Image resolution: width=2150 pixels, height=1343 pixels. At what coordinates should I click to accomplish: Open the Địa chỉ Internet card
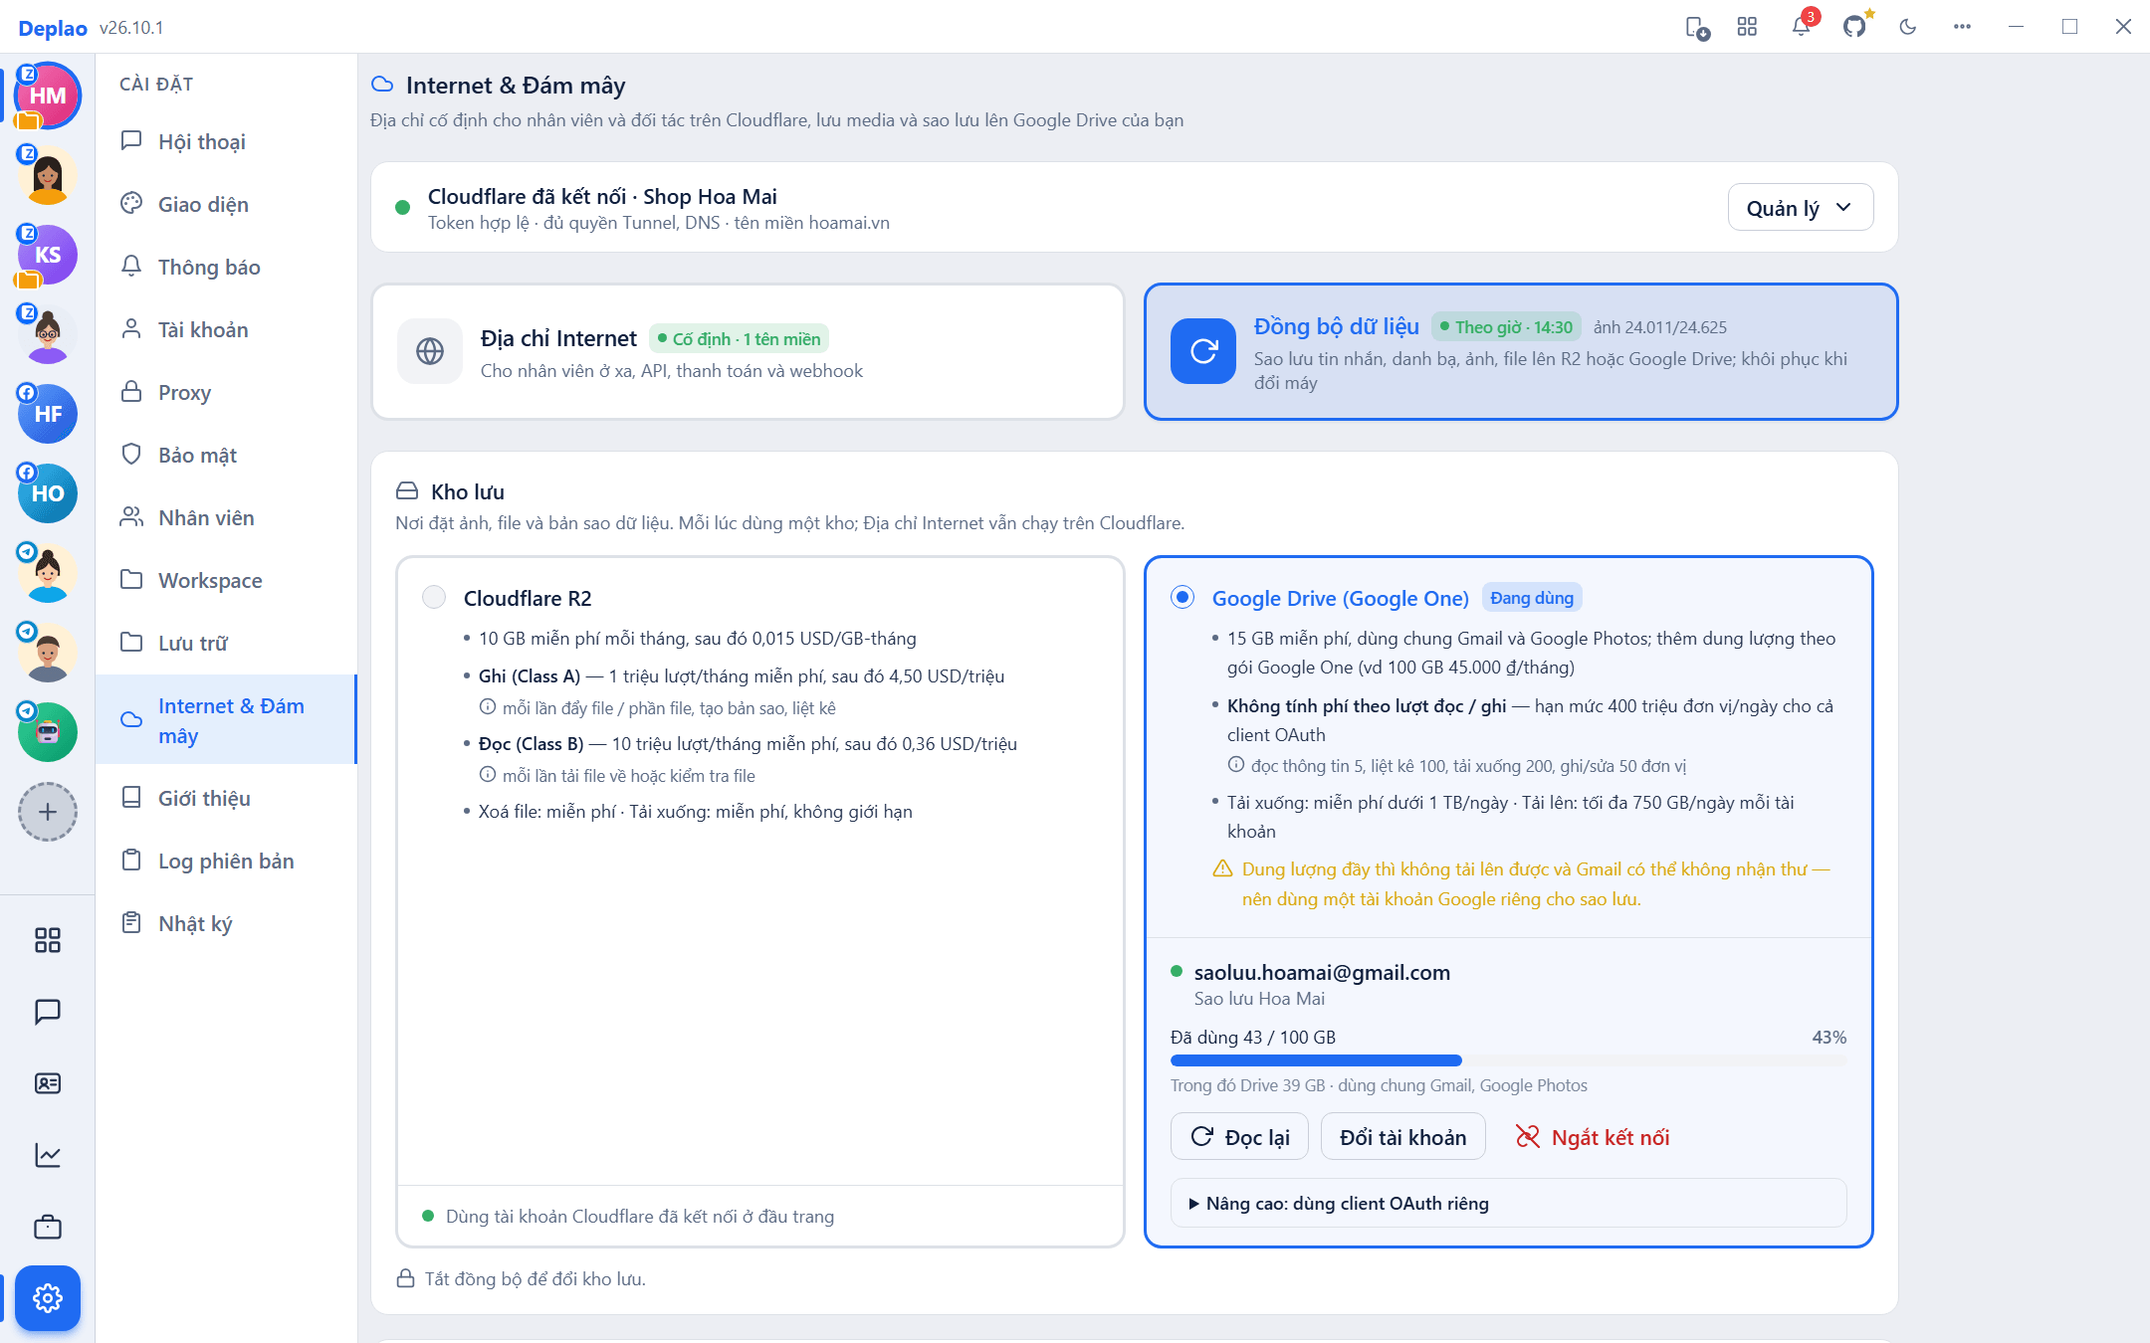click(x=748, y=352)
